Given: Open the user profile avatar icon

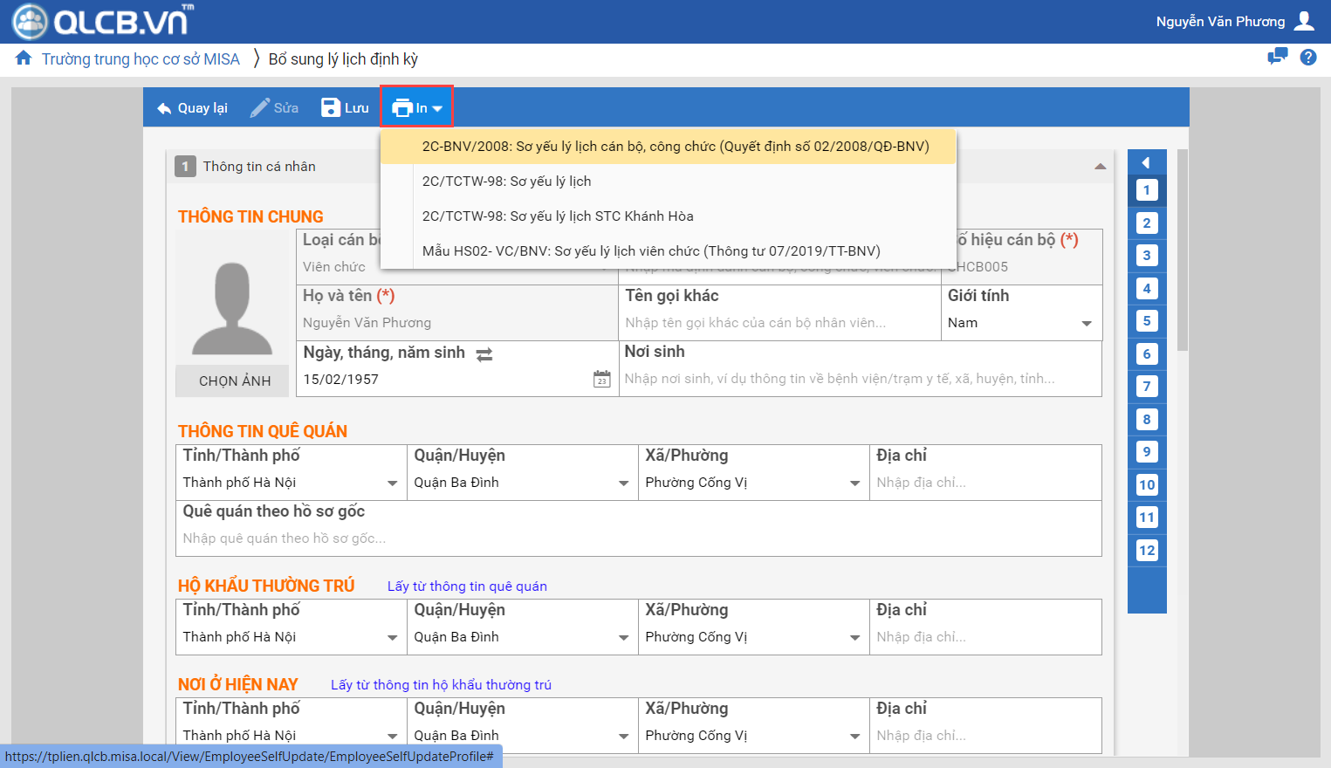Looking at the screenshot, I should (x=1304, y=21).
